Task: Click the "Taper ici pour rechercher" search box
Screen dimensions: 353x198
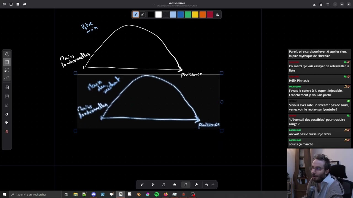Action: [x=35, y=194]
